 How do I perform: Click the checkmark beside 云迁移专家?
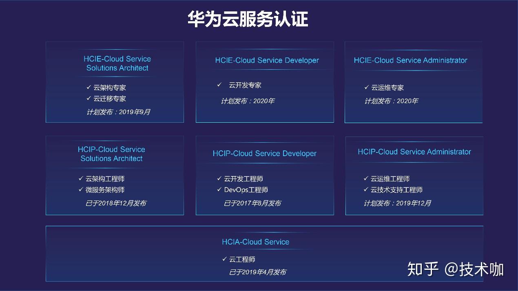(89, 98)
